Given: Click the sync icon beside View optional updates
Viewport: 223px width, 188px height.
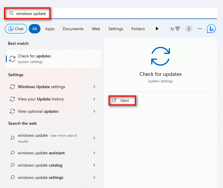Looking at the screenshot, I should [x=12, y=111].
